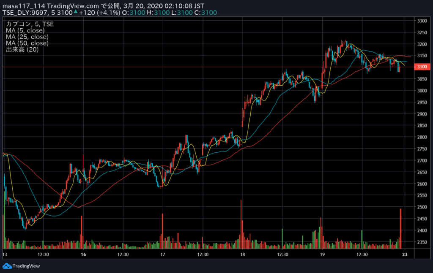Click the 2850 price axis label
This screenshot has width=433, height=273.
point(422,125)
